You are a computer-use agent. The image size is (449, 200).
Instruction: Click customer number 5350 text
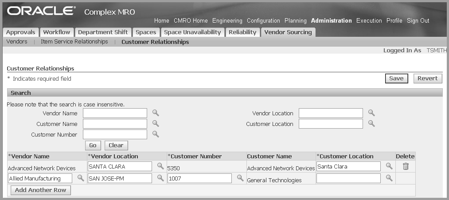pos(174,168)
